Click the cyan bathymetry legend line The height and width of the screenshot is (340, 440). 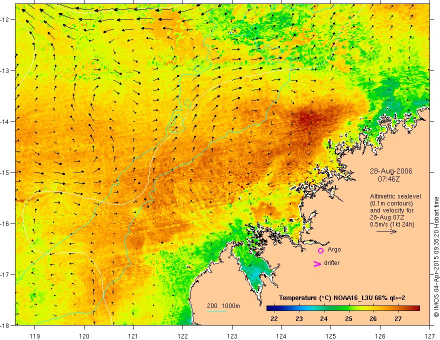(x=217, y=311)
